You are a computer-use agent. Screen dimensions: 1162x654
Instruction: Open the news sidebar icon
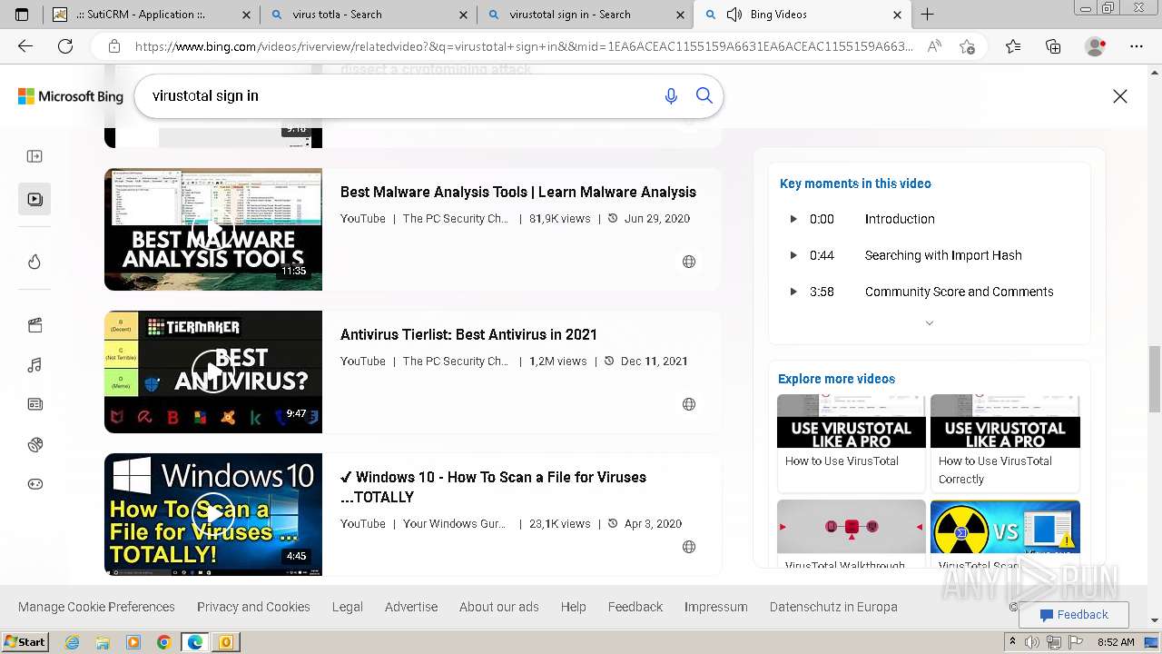[x=34, y=404]
